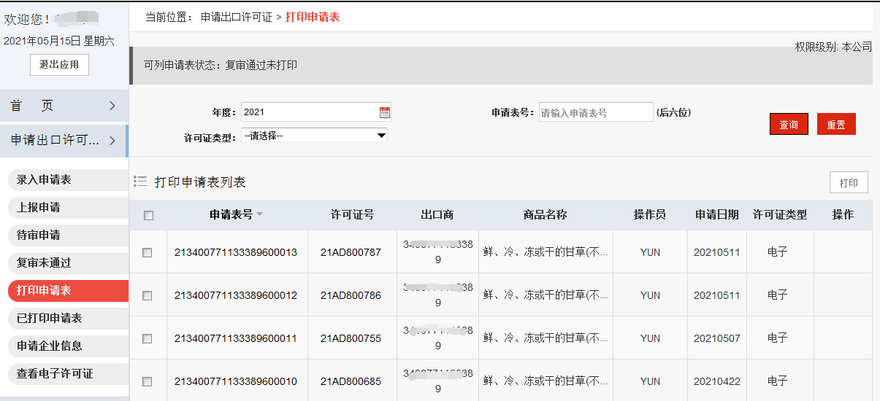880x401 pixels.
Task: Click the red 重置 button
Action: (x=836, y=125)
